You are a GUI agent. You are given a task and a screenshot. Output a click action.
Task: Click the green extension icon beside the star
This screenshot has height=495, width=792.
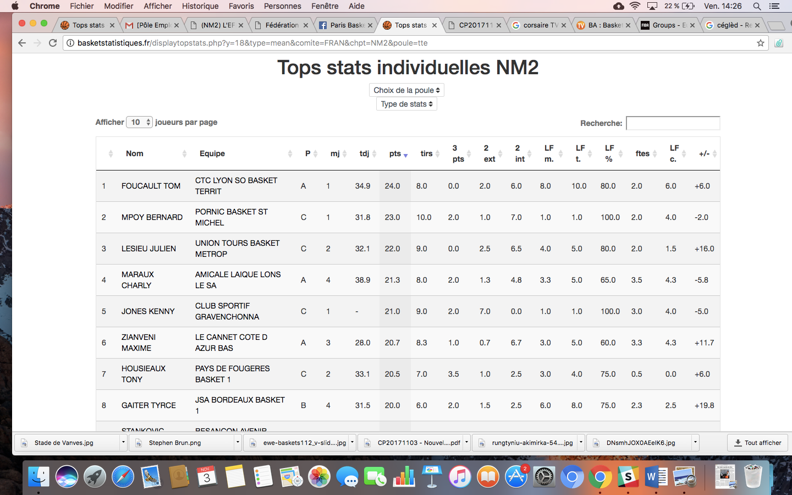tap(779, 43)
